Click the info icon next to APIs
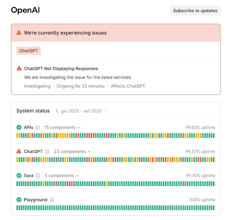This screenshot has height=220, width=231. tap(38, 128)
